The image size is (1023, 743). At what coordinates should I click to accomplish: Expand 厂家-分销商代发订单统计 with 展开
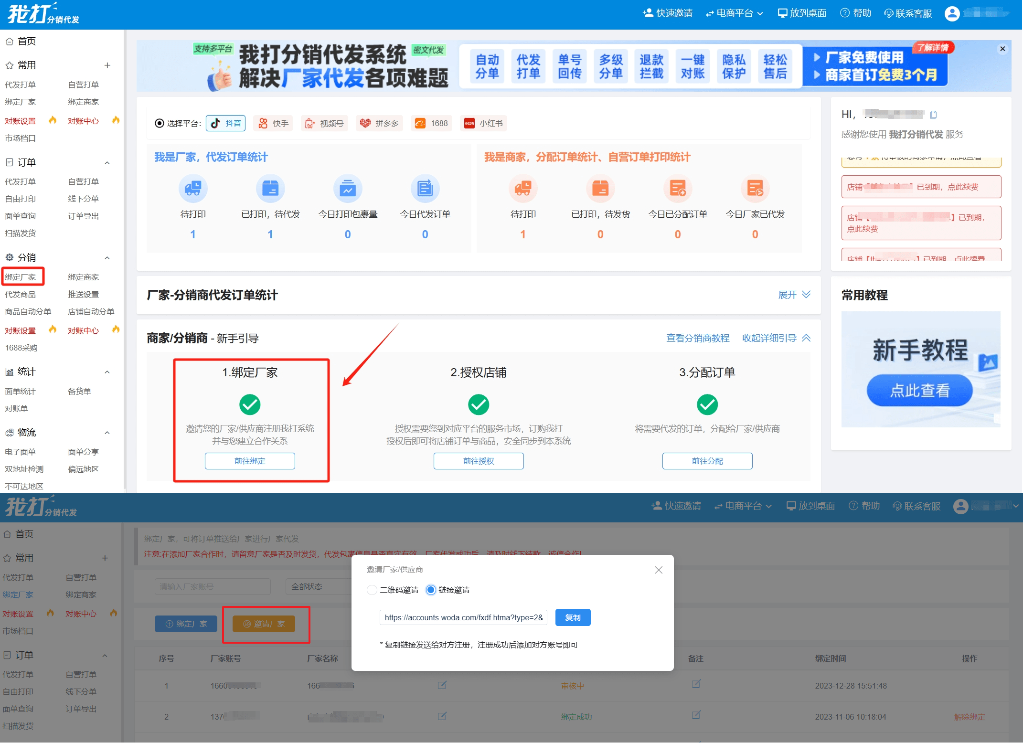(794, 295)
